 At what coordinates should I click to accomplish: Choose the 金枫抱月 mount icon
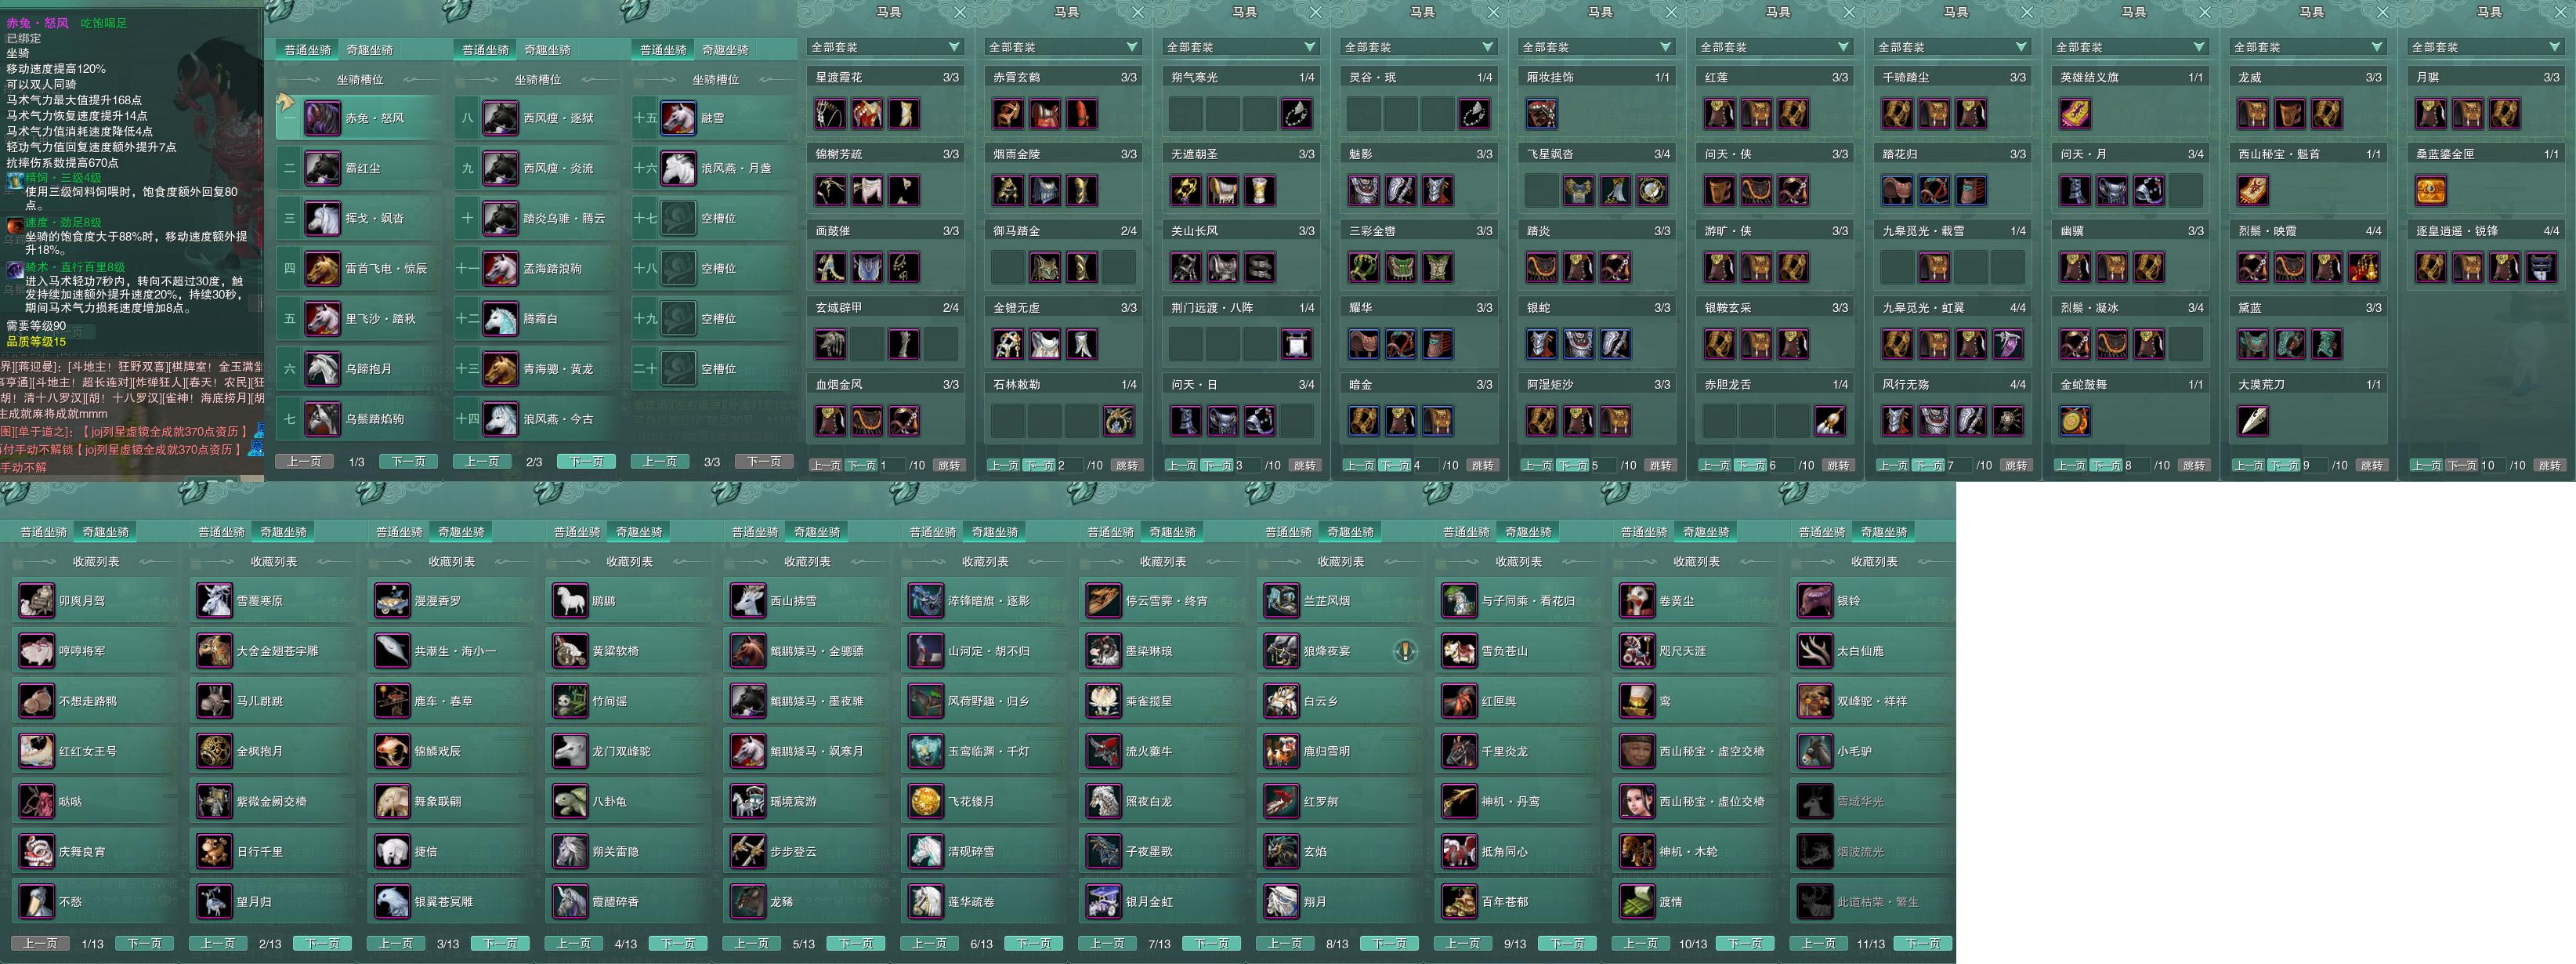coord(215,750)
